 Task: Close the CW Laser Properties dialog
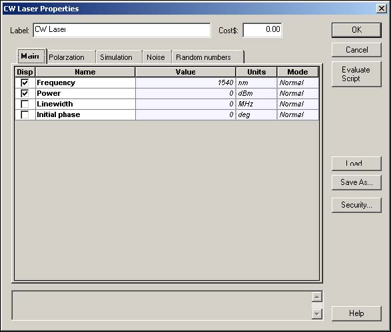381,9
